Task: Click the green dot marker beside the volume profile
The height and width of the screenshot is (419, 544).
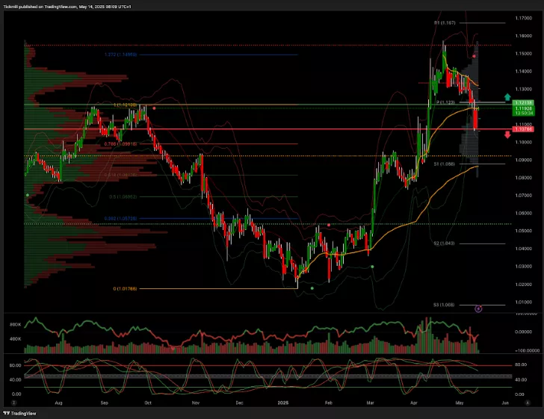Action: (x=28, y=196)
